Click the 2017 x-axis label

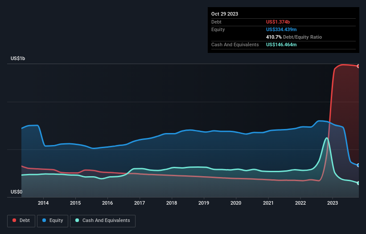[140, 203]
